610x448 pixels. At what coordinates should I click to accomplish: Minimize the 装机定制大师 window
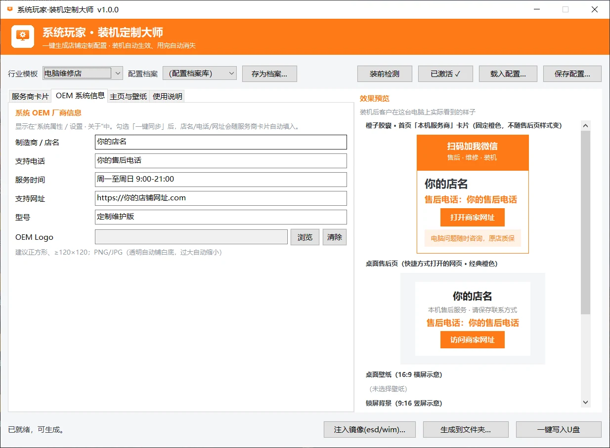pyautogui.click(x=536, y=9)
